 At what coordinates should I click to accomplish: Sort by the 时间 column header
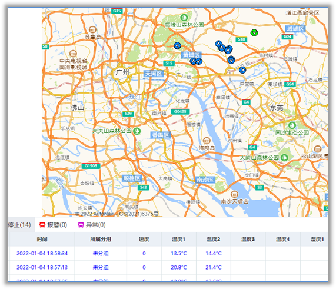click(x=42, y=239)
